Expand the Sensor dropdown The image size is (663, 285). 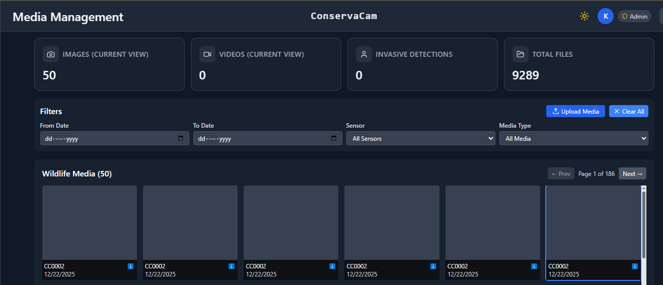pos(420,138)
